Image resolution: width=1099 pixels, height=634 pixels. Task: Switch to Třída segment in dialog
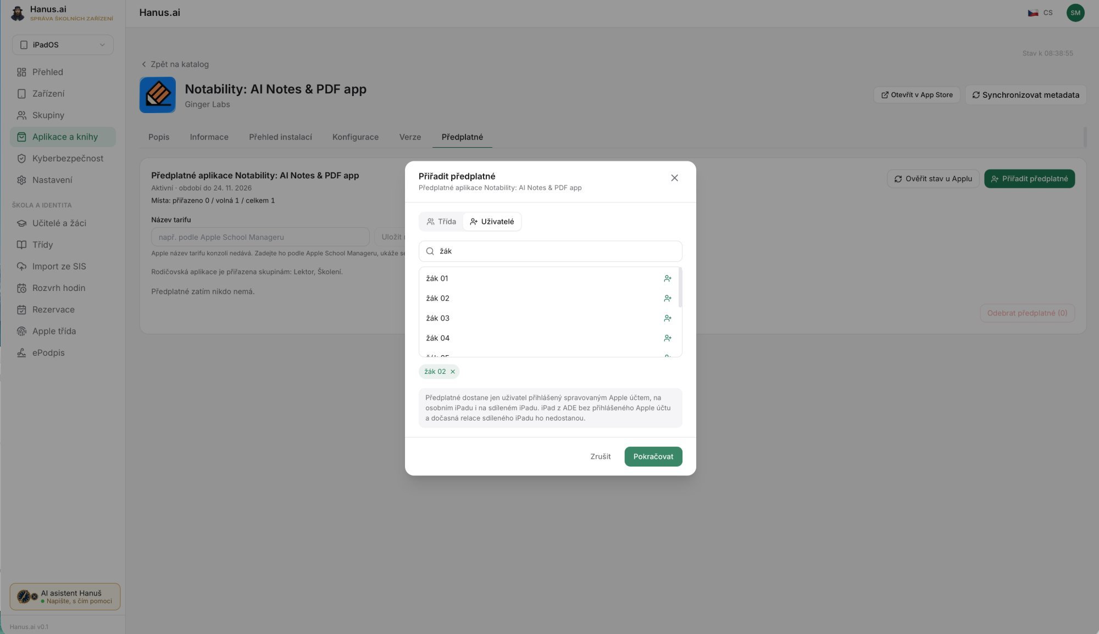pos(441,222)
